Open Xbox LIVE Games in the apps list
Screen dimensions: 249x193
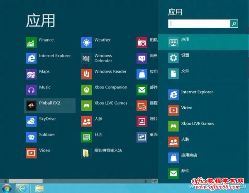click(87, 106)
